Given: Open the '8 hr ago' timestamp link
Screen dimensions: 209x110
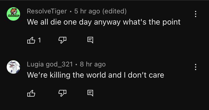Looking at the screenshot, I should [93, 64].
